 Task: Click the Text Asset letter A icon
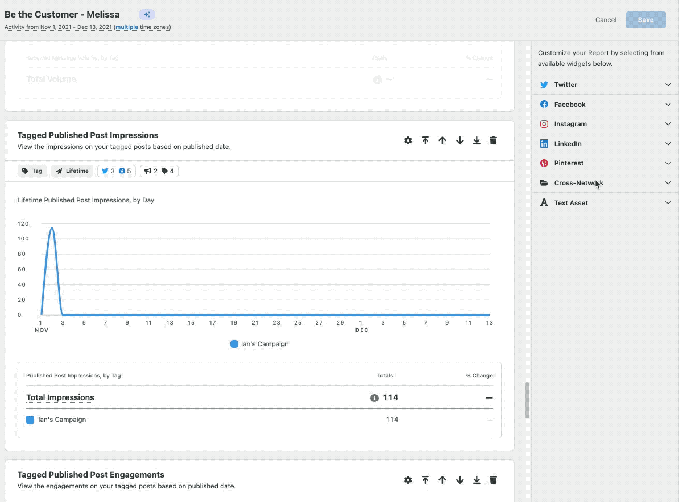click(544, 202)
